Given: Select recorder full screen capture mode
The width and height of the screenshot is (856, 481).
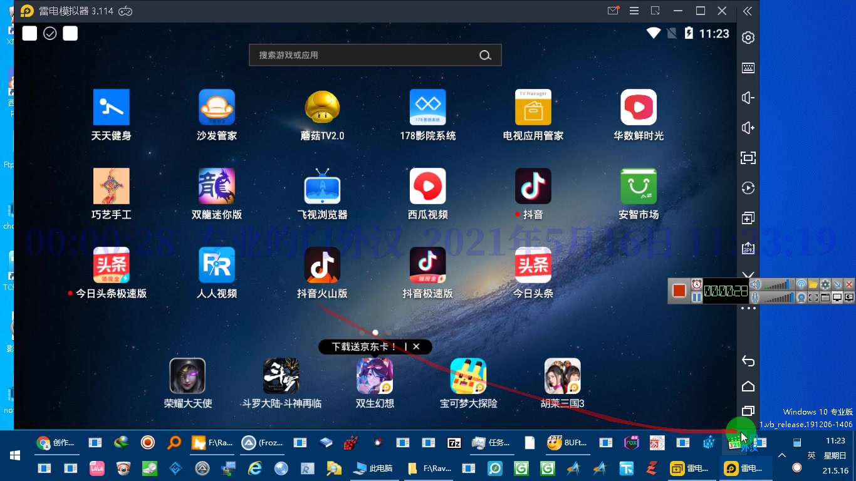Looking at the screenshot, I should click(x=837, y=297).
